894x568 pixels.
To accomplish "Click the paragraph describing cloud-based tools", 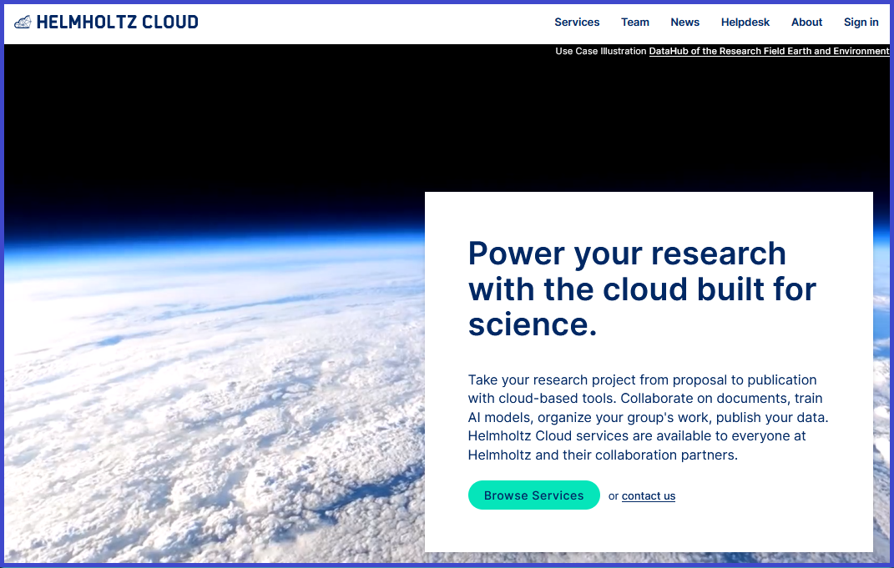I will 648,417.
